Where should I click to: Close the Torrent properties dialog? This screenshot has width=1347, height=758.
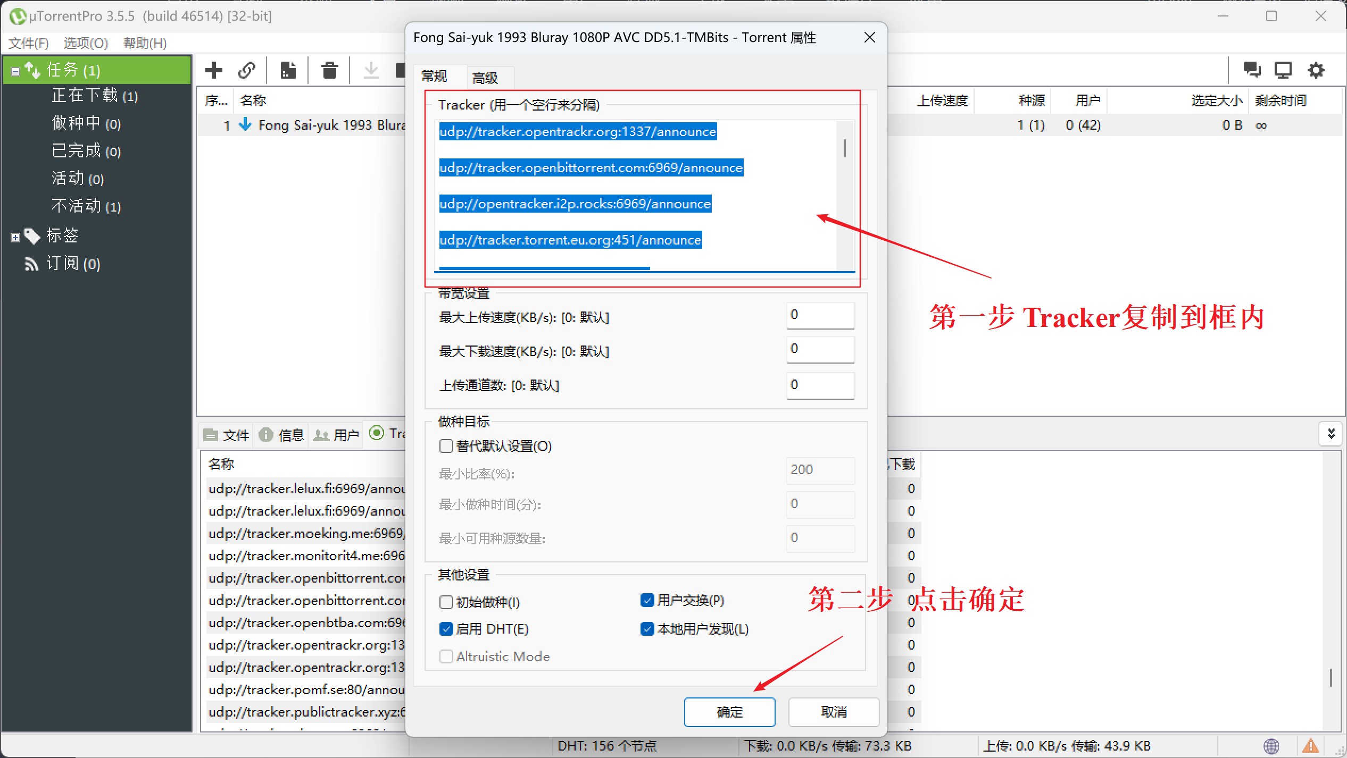(870, 37)
